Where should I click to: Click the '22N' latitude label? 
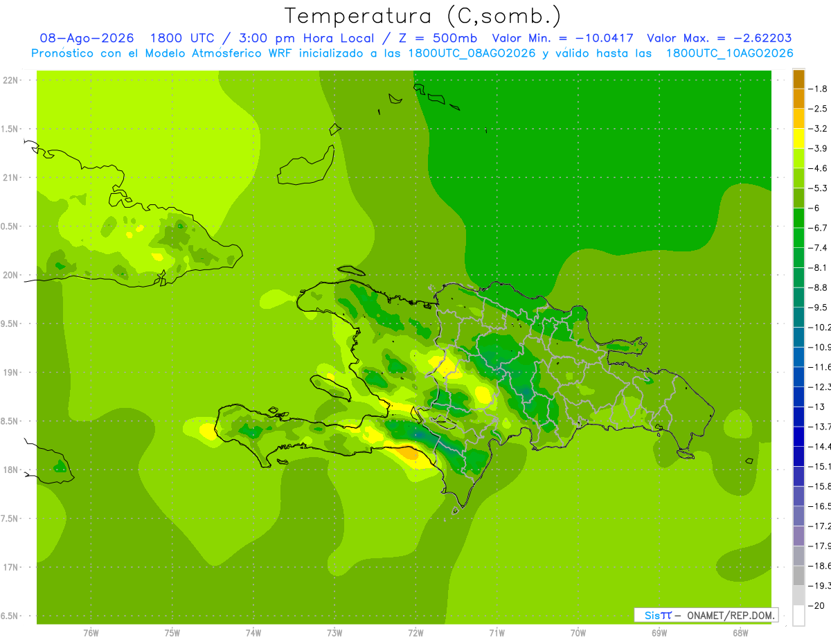click(10, 80)
